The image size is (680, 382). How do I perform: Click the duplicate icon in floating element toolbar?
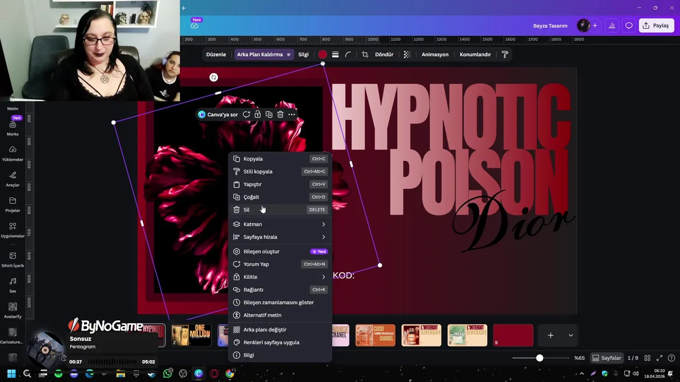(269, 115)
